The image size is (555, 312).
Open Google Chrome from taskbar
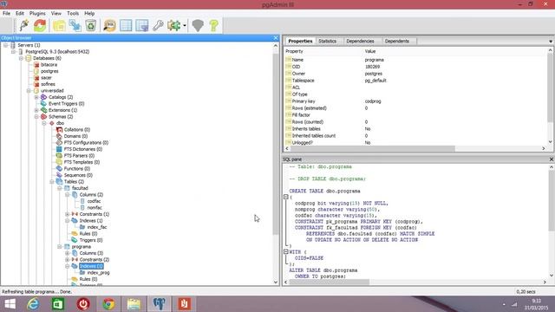click(108, 304)
